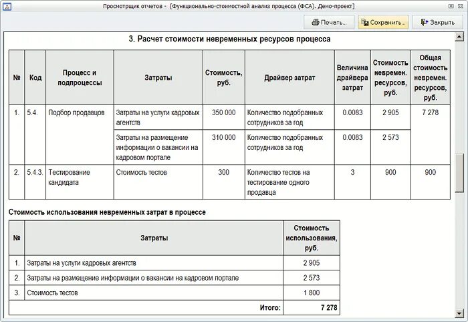Click the printer icon in Печать
The height and width of the screenshot is (322, 468).
[x=315, y=22]
